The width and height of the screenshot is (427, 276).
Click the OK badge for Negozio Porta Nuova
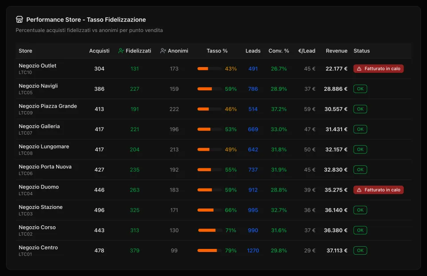coord(360,170)
